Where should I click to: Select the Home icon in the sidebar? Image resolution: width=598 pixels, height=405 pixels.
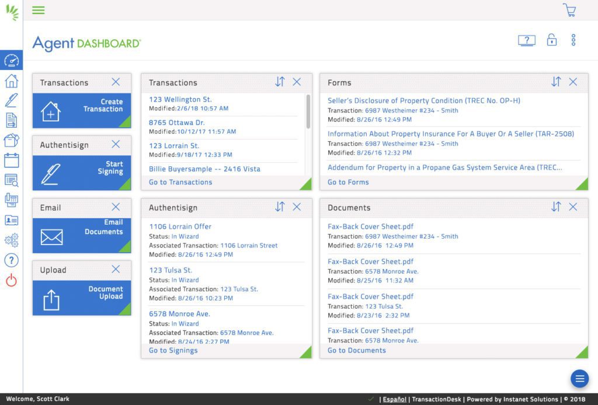click(11, 81)
